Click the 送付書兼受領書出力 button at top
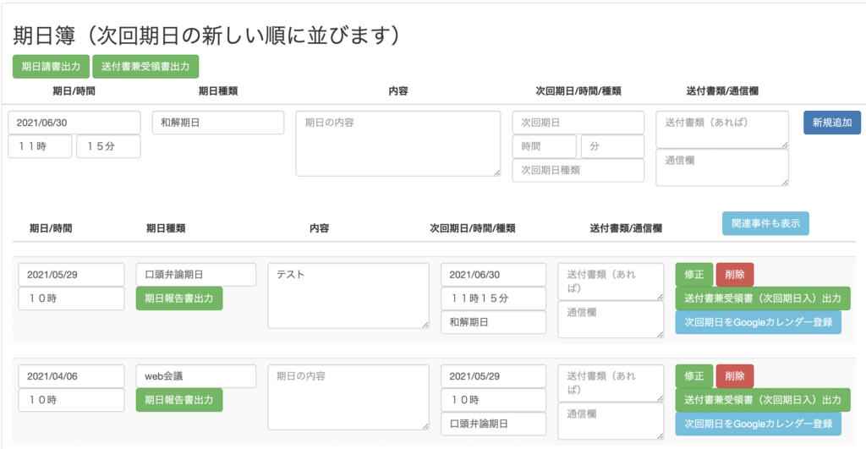This screenshot has width=866, height=449. point(145,66)
